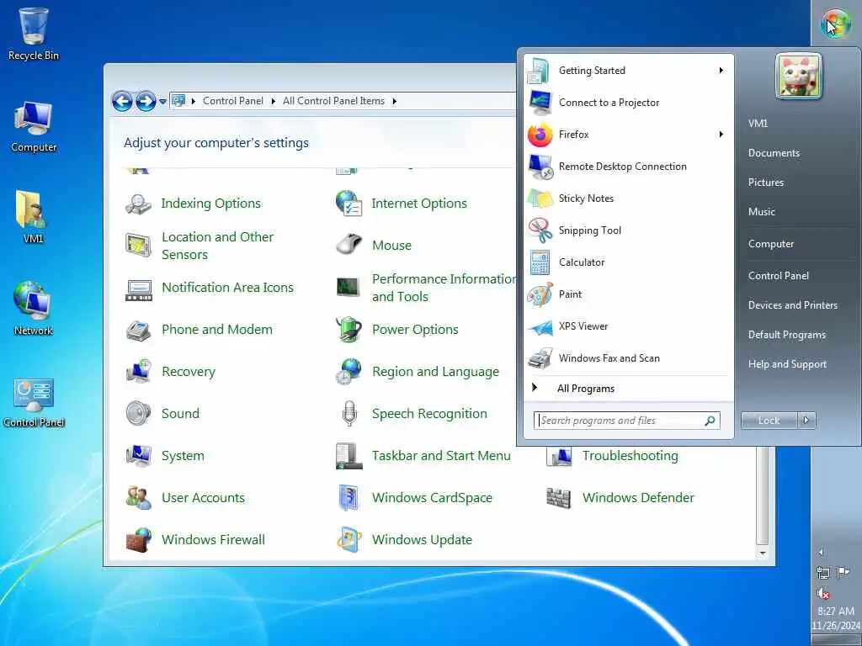Click the Lock button
Viewport: 862px width, 646px height.
tap(769, 421)
